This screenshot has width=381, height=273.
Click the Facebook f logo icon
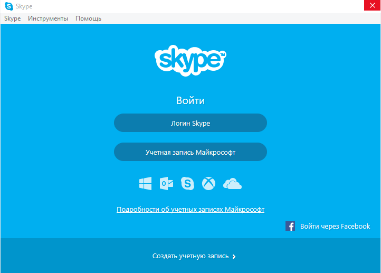(290, 226)
